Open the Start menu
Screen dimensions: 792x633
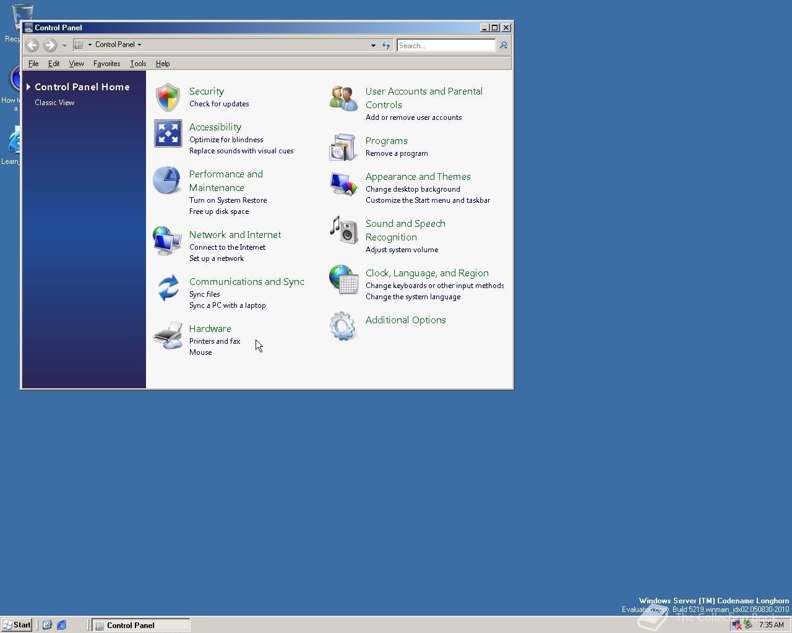[17, 625]
